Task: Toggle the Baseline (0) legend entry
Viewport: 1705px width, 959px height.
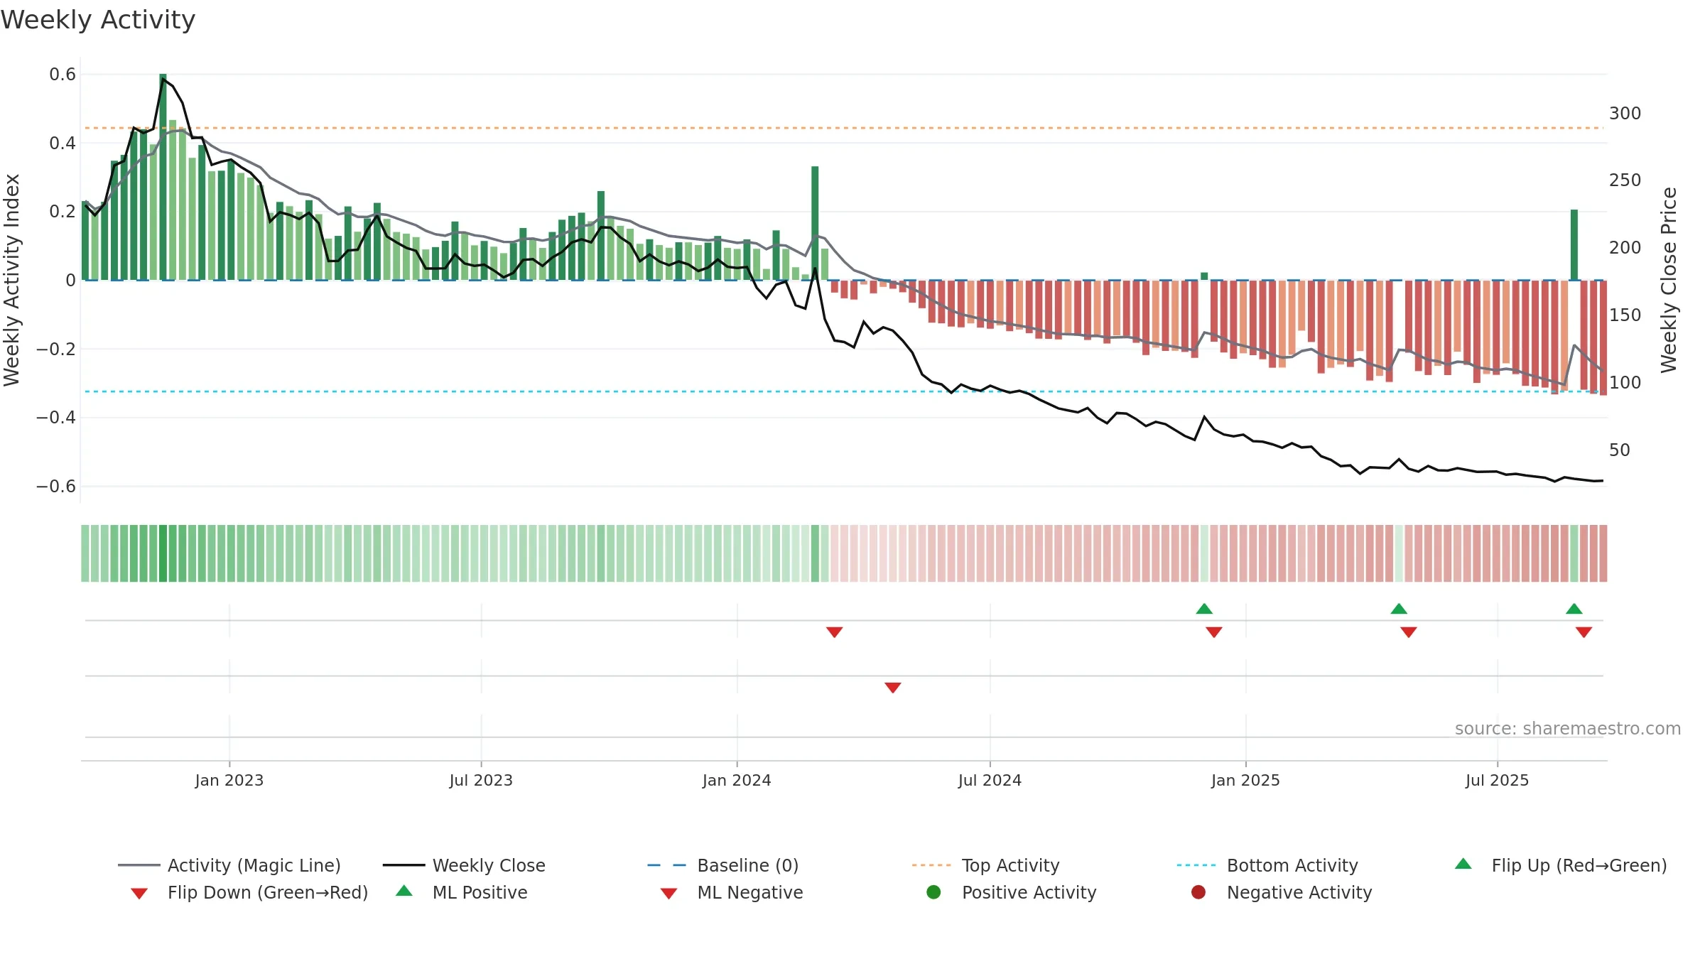Action: click(x=723, y=865)
